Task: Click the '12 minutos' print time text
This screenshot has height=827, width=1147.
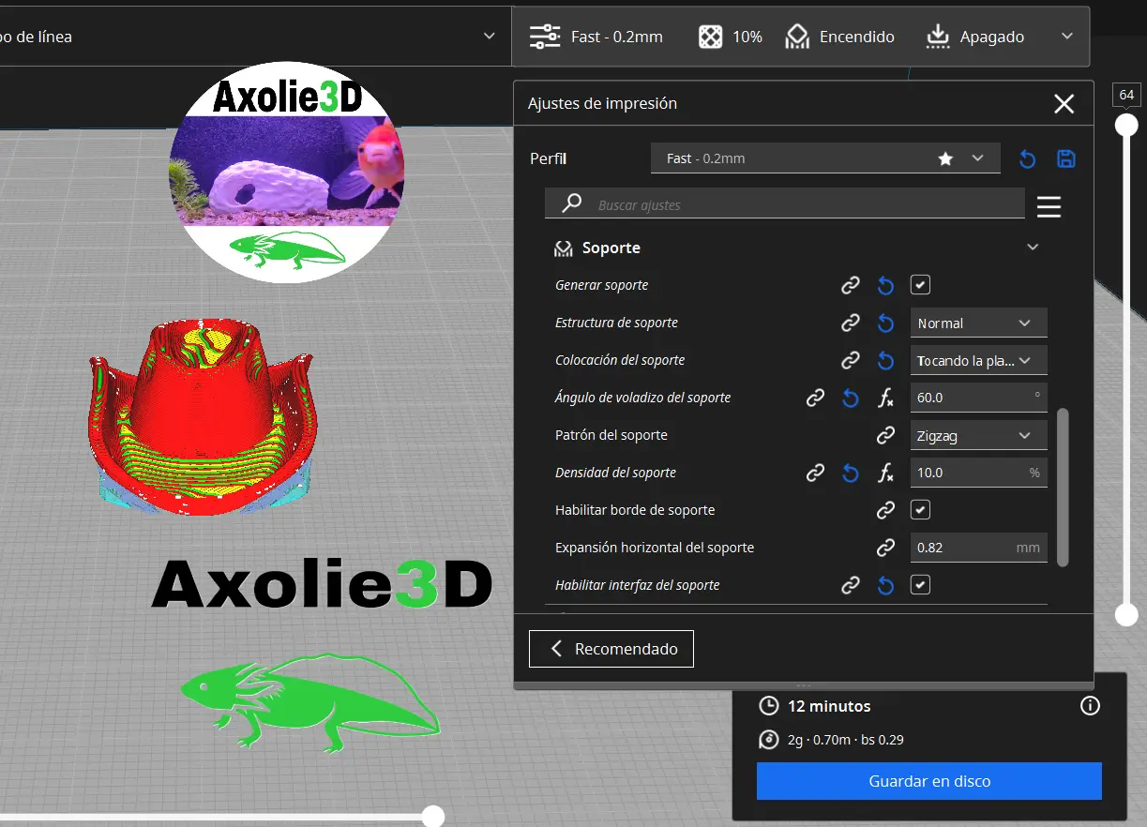Action: pyautogui.click(x=829, y=706)
